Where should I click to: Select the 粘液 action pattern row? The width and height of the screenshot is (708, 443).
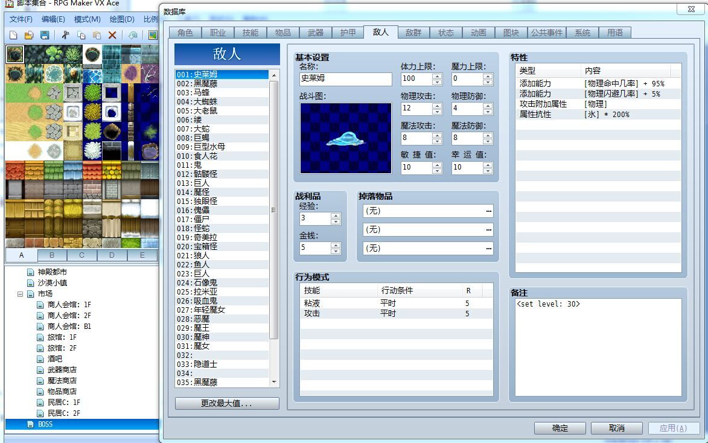pyautogui.click(x=396, y=303)
